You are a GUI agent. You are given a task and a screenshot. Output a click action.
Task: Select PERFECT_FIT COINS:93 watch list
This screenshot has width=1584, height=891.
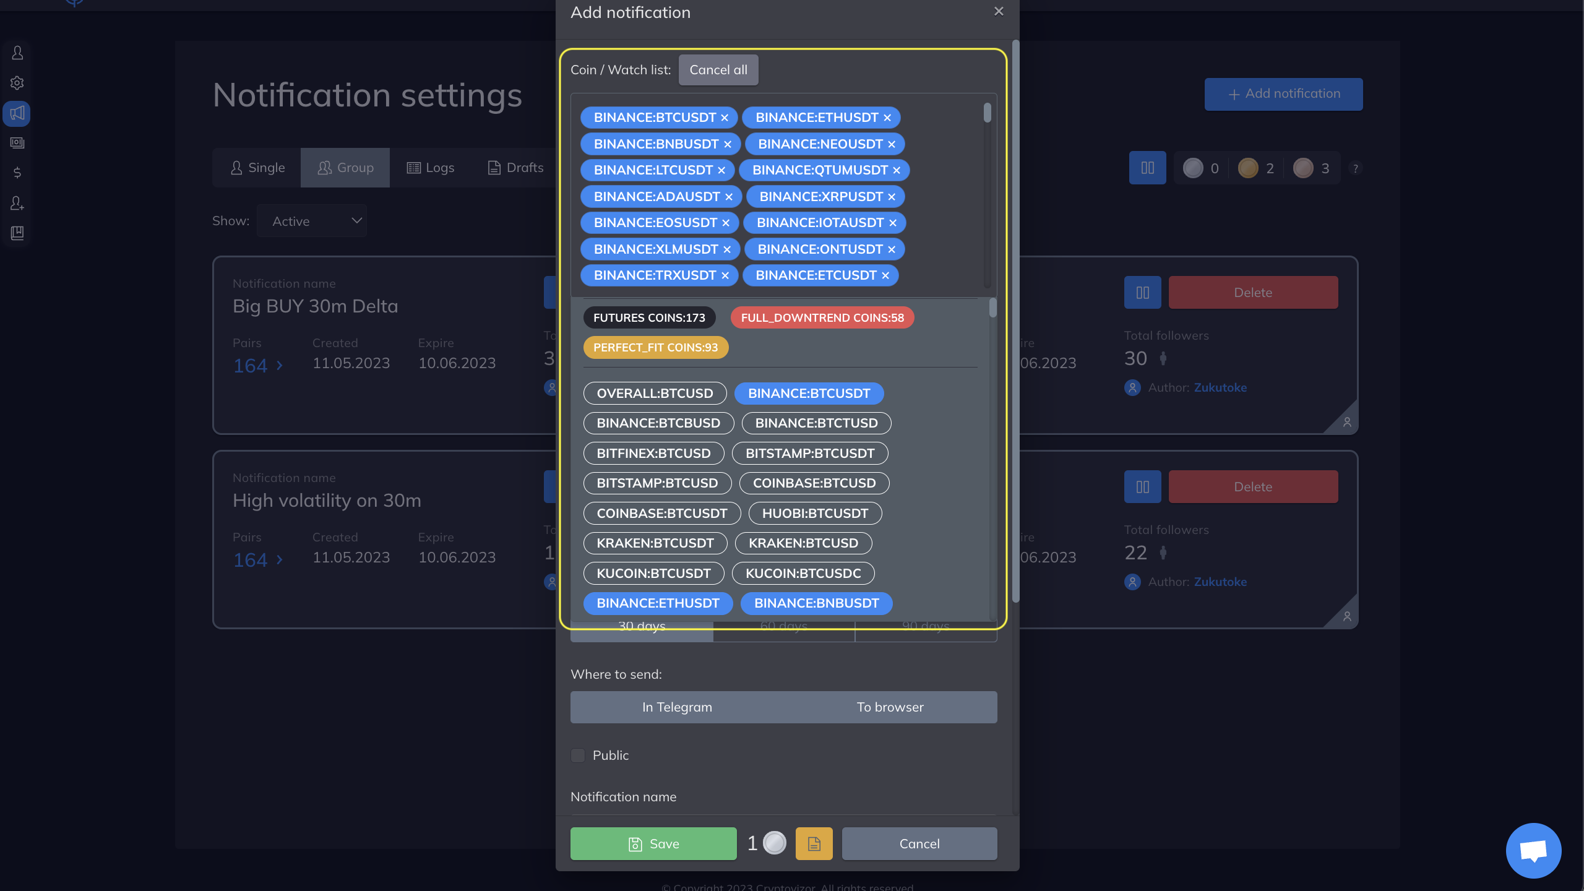pyautogui.click(x=655, y=348)
